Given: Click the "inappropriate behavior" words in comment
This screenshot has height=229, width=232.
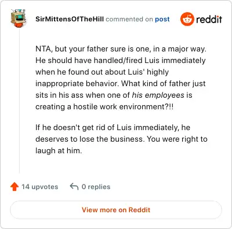Looking at the screenshot, I should [77, 83].
